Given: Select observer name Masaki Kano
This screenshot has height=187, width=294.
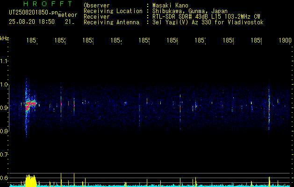Looking at the screenshot, I should coord(170,6).
